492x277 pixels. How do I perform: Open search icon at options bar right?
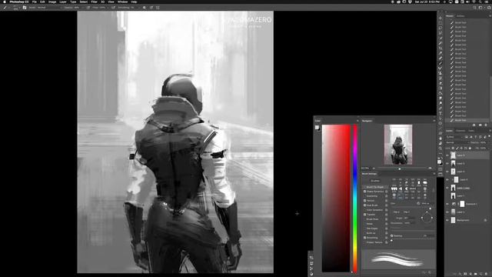point(475,7)
